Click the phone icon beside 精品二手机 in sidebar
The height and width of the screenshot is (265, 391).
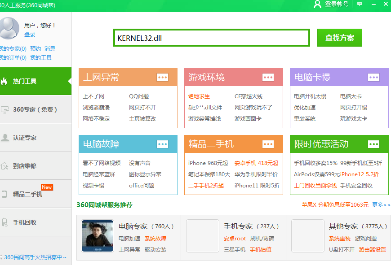click(4, 194)
